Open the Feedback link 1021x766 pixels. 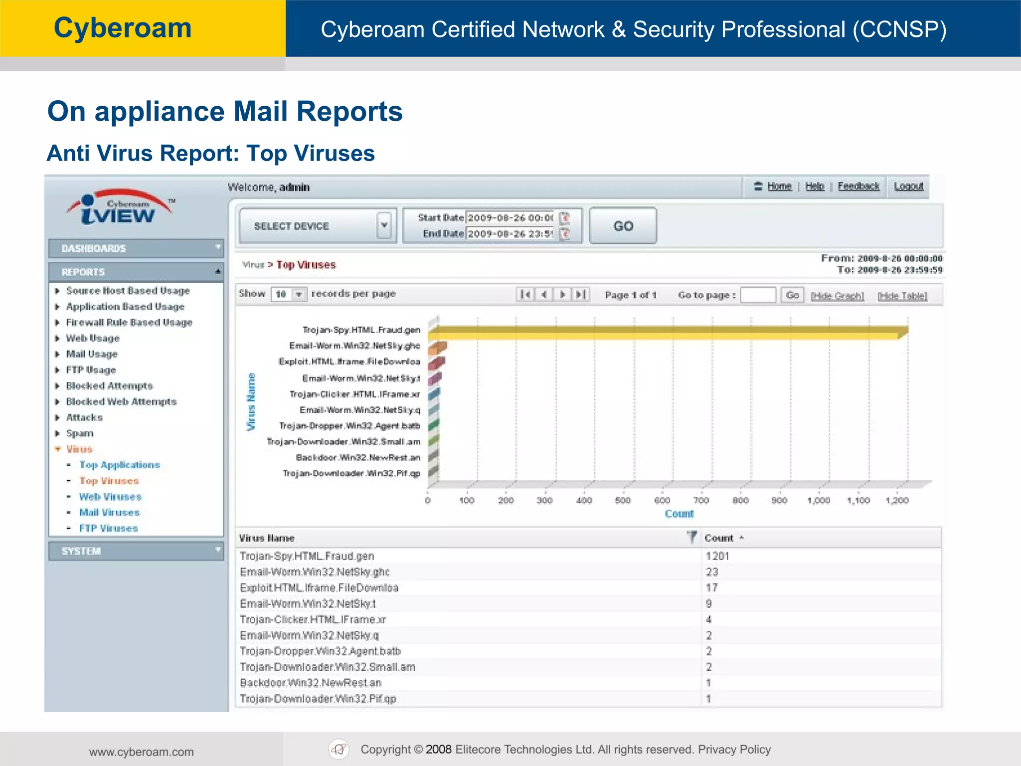(858, 186)
